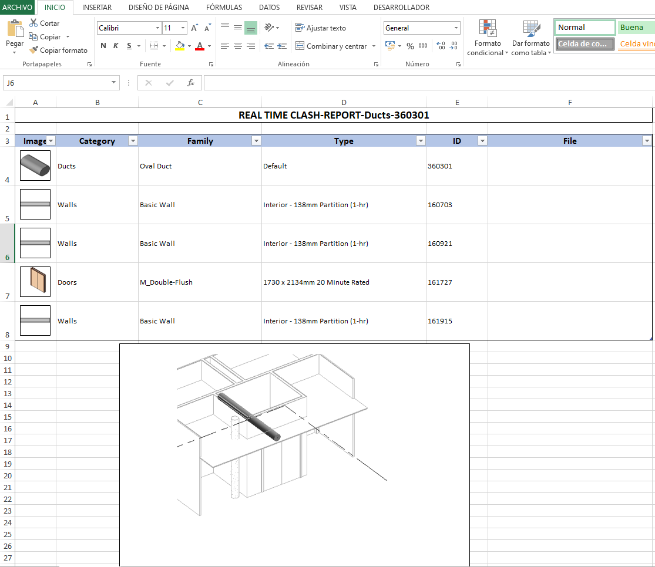Image resolution: width=655 pixels, height=567 pixels.
Task: Increase font size with large A icon
Action: click(194, 28)
